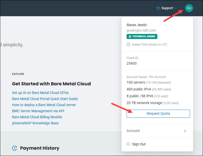Click the Payment History clock icon
The height and width of the screenshot is (156, 203).
pyautogui.click(x=14, y=148)
